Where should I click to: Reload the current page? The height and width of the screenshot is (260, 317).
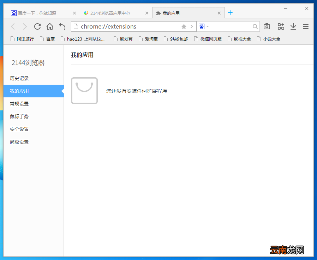(x=37, y=26)
